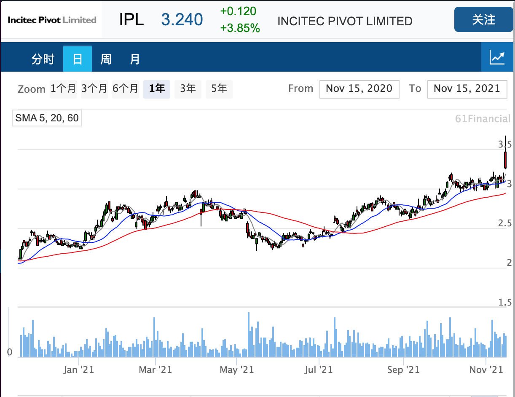Screen dimensions: 515x397
Task: Click the Zoom label text
Action: pyautogui.click(x=32, y=89)
